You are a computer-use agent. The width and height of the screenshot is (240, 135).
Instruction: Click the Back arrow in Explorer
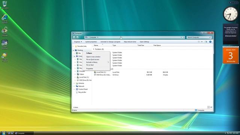point(74,37)
